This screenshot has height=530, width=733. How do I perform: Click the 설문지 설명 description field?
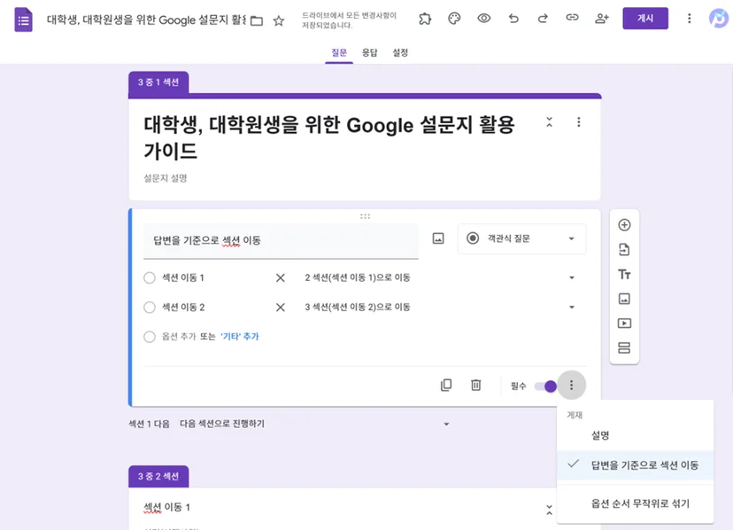(x=166, y=178)
